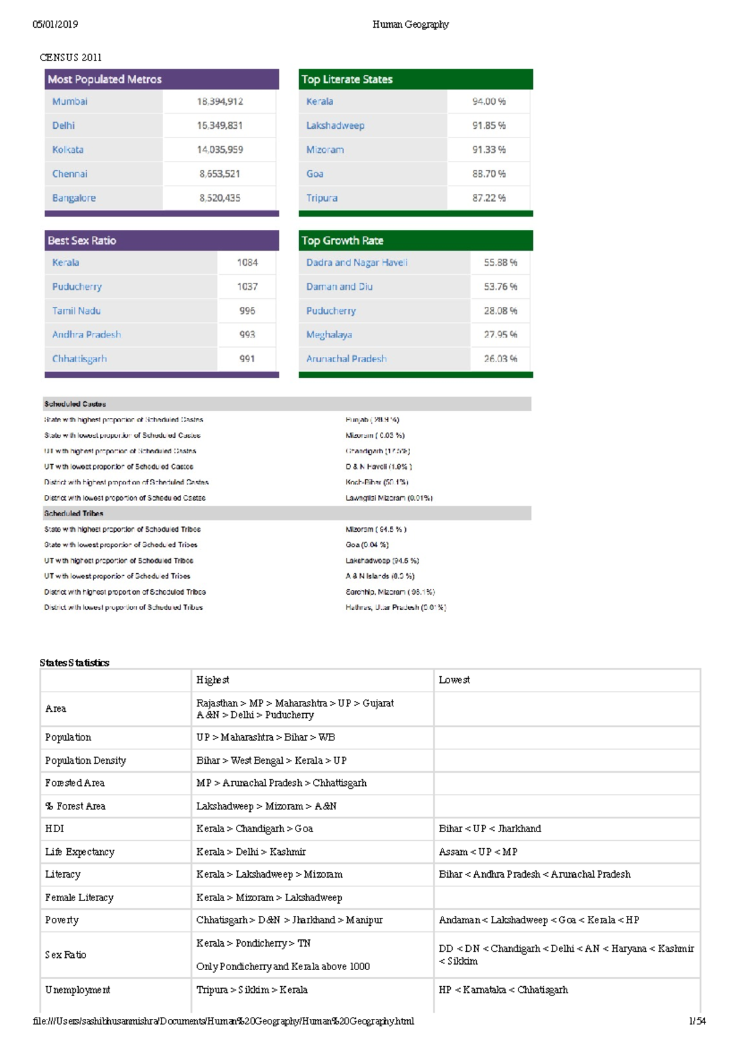This screenshot has width=739, height=1046.
Task: Open Puducherry link under Top Growth Rate
Action: [331, 311]
